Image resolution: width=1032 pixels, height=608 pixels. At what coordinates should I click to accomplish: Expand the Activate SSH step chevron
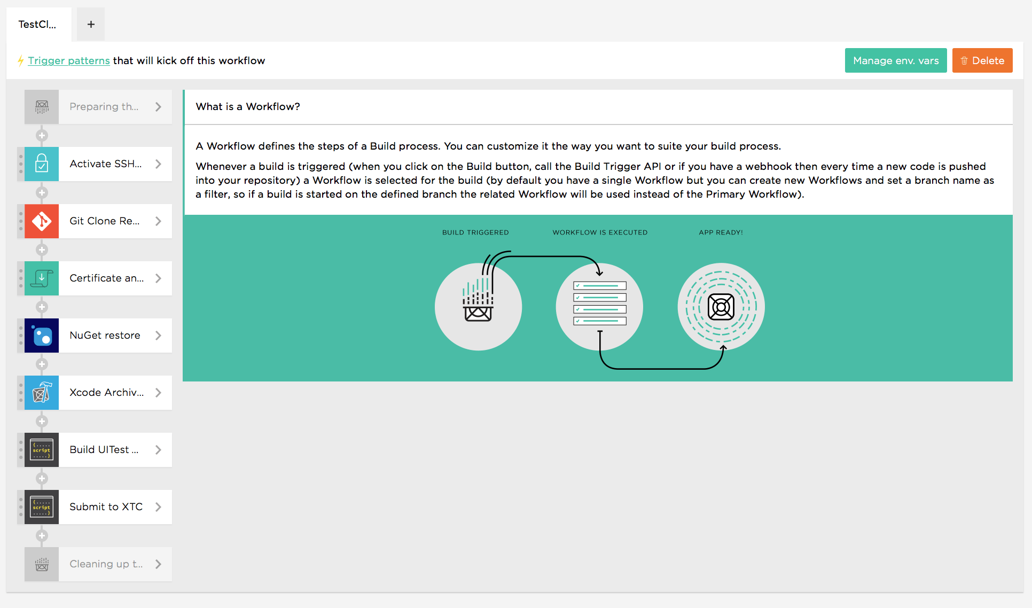point(158,164)
